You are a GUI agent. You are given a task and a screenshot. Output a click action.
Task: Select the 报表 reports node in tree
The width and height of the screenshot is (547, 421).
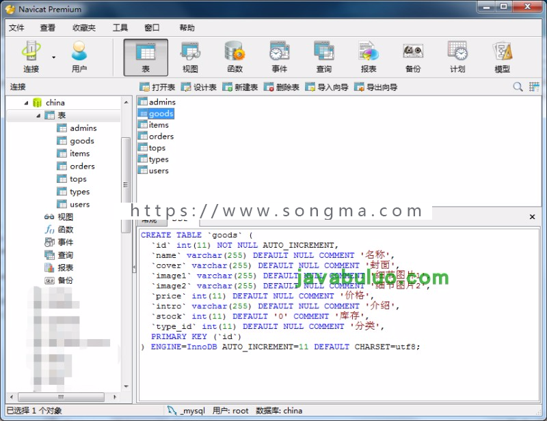(x=59, y=267)
